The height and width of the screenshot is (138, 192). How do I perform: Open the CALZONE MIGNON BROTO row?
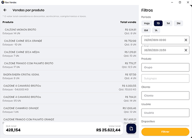(x=69, y=31)
